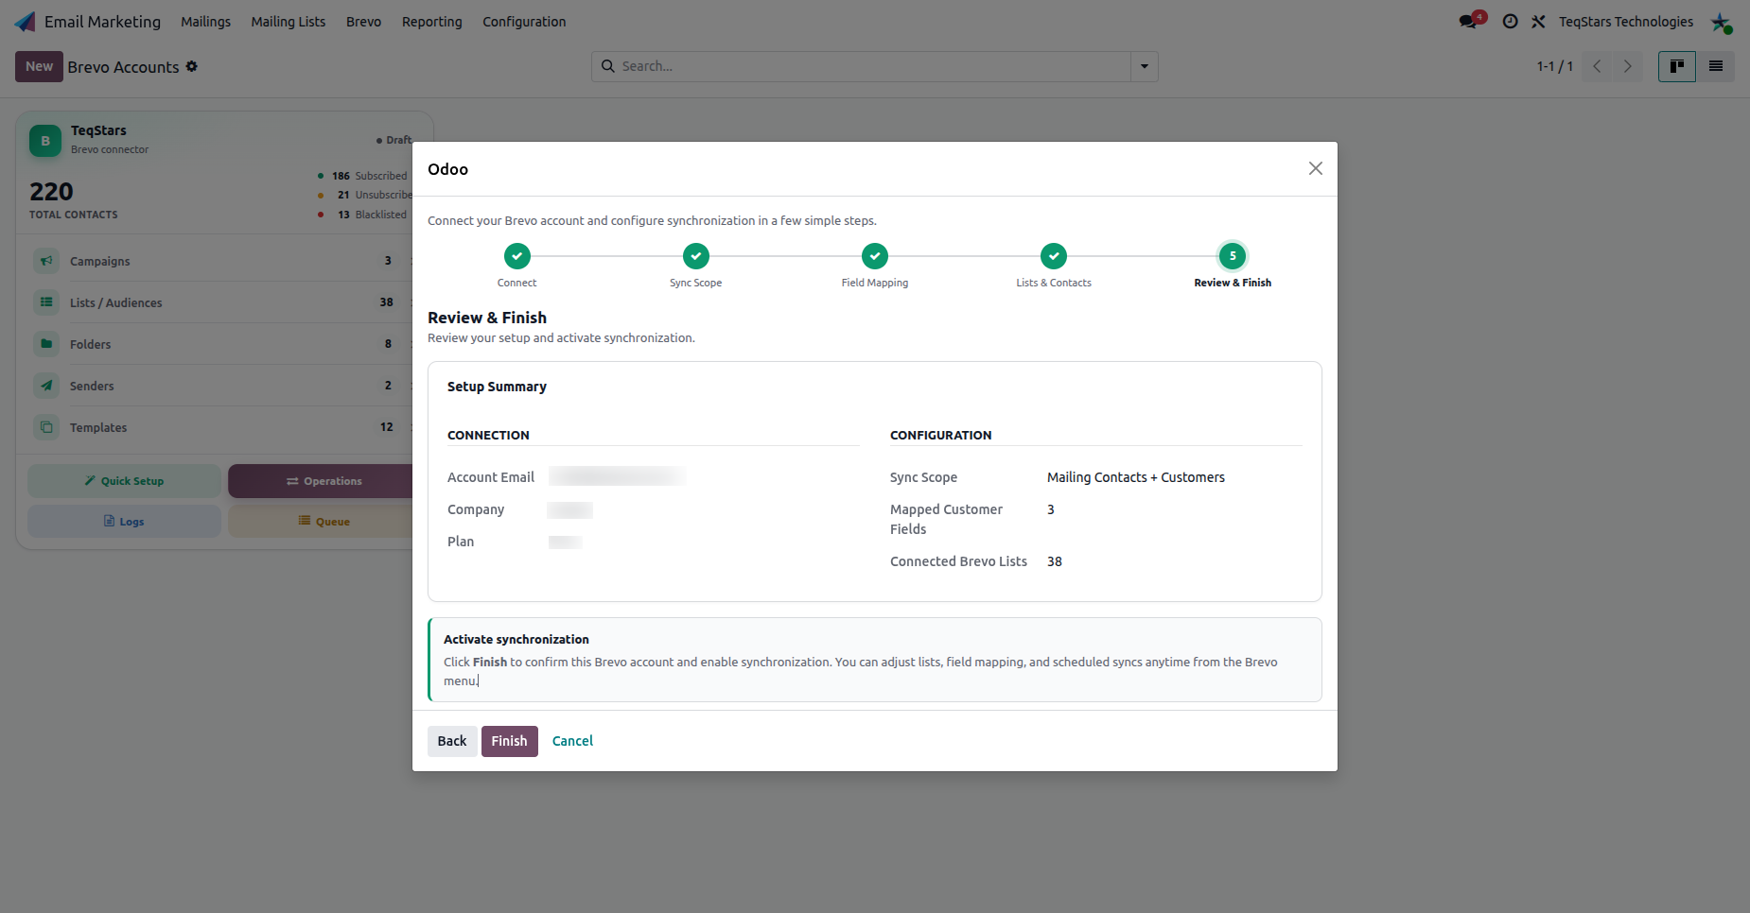Click Finish to activate synchronization

pyautogui.click(x=509, y=741)
